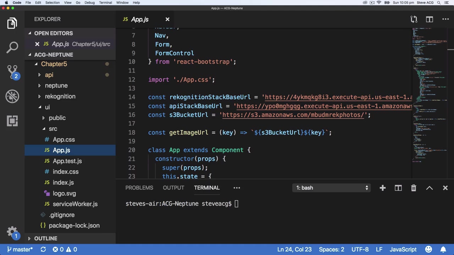454x255 pixels.
Task: Expand the rekognition folder
Action: (60, 96)
